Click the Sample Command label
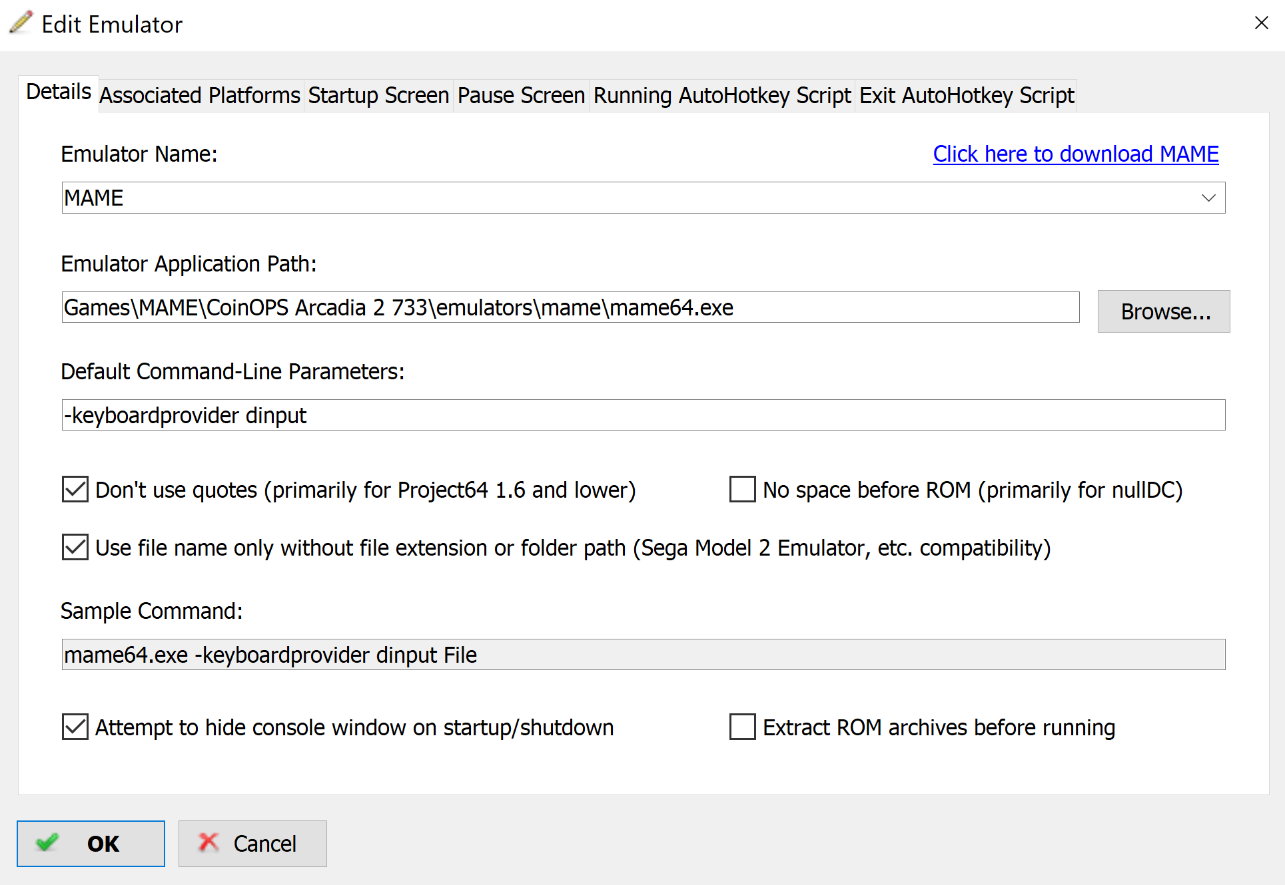The width and height of the screenshot is (1285, 885). tap(152, 611)
